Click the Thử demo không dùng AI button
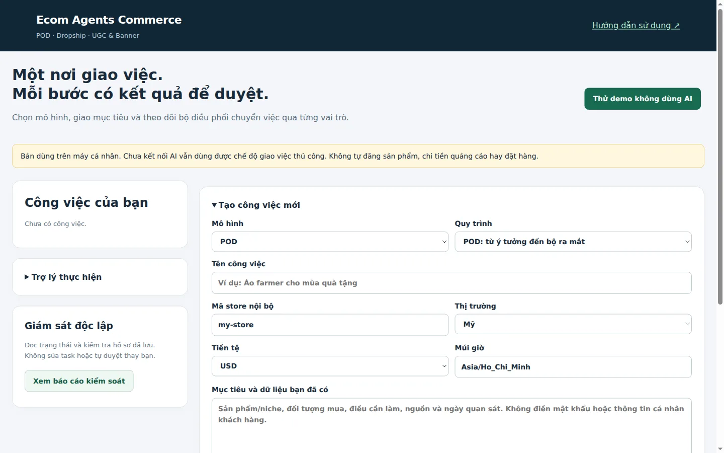 click(x=643, y=99)
